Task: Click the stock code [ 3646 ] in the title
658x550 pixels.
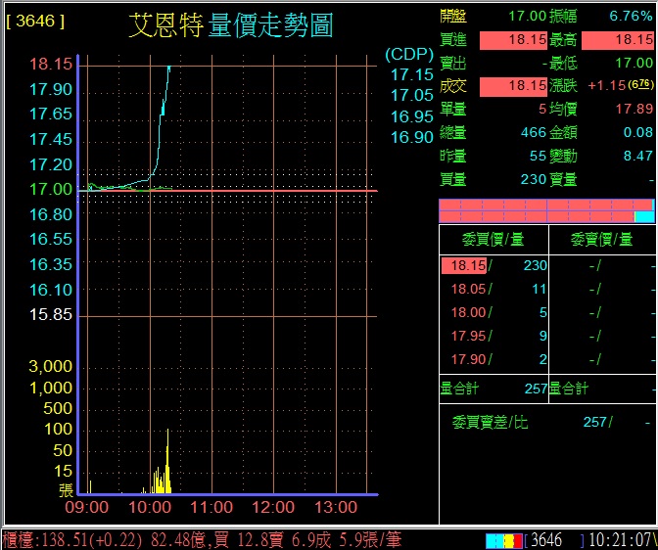Action: point(35,21)
